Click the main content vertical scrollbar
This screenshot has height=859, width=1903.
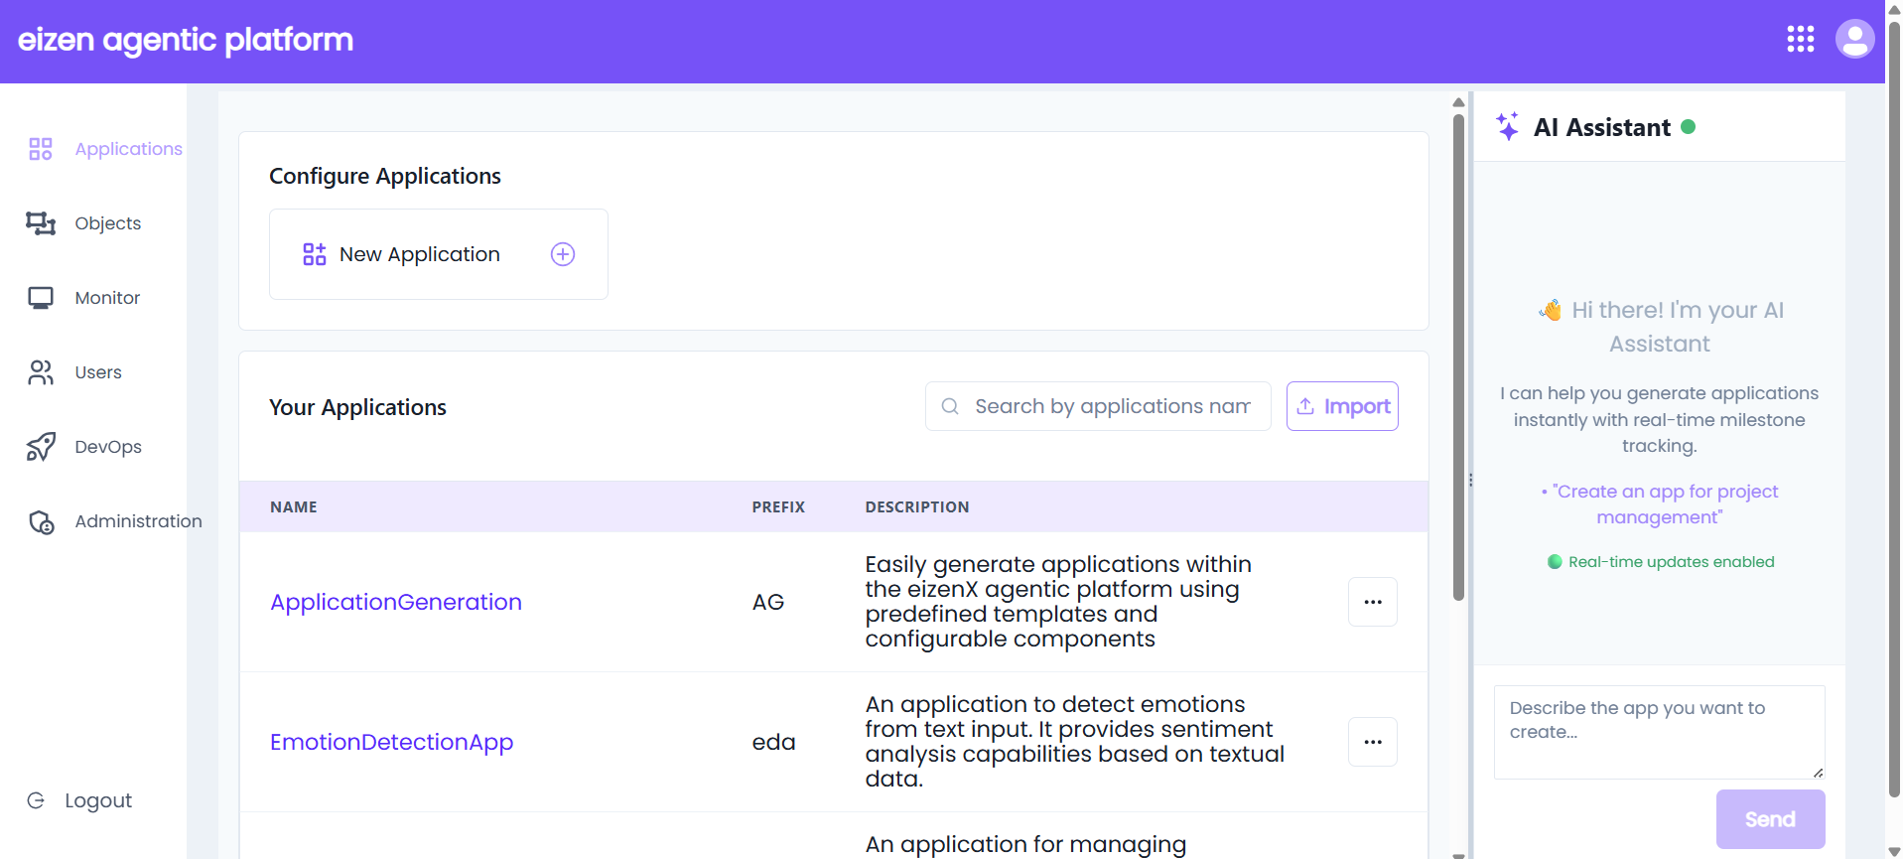(1458, 358)
